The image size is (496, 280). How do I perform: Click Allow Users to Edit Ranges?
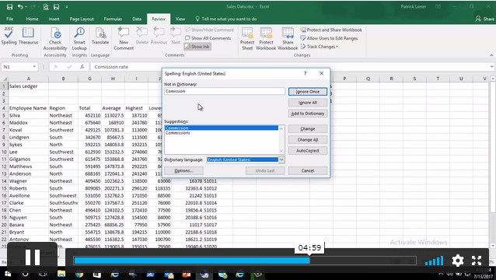pyautogui.click(x=329, y=38)
